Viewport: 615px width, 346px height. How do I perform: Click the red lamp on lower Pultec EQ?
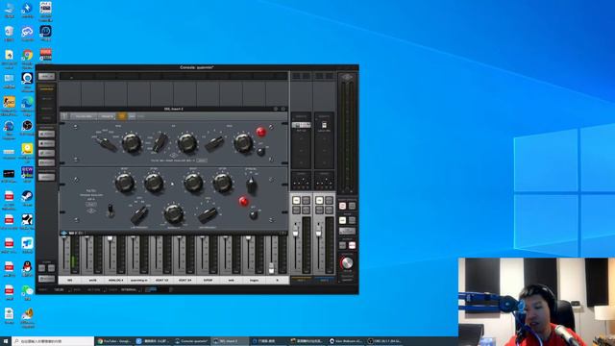pyautogui.click(x=243, y=201)
